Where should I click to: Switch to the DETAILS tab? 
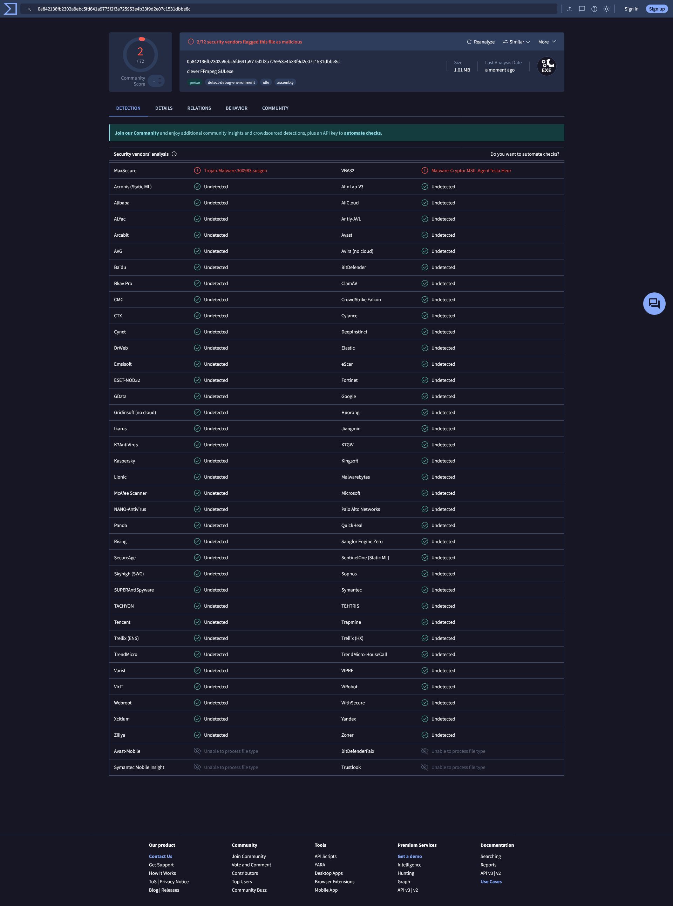point(164,108)
